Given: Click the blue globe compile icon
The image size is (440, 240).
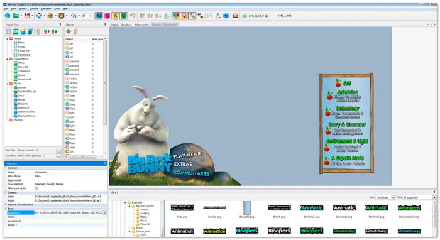Looking at the screenshot, I should 39,16.
